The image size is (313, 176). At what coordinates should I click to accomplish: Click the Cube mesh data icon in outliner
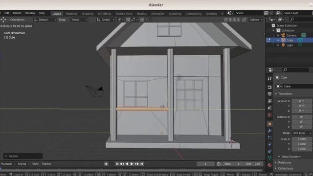(300, 40)
